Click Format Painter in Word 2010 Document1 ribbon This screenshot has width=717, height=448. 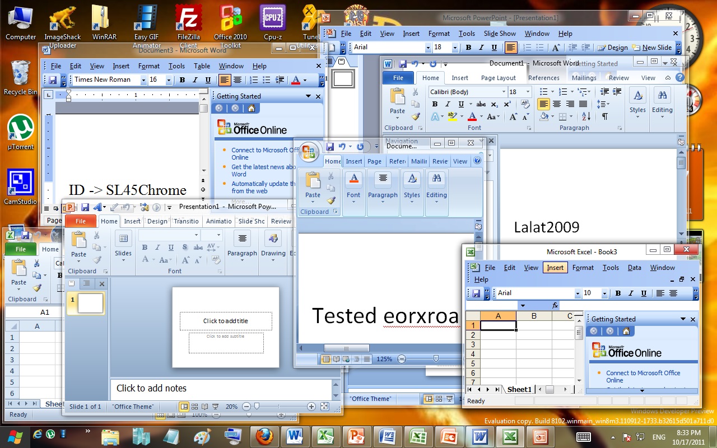(x=416, y=116)
